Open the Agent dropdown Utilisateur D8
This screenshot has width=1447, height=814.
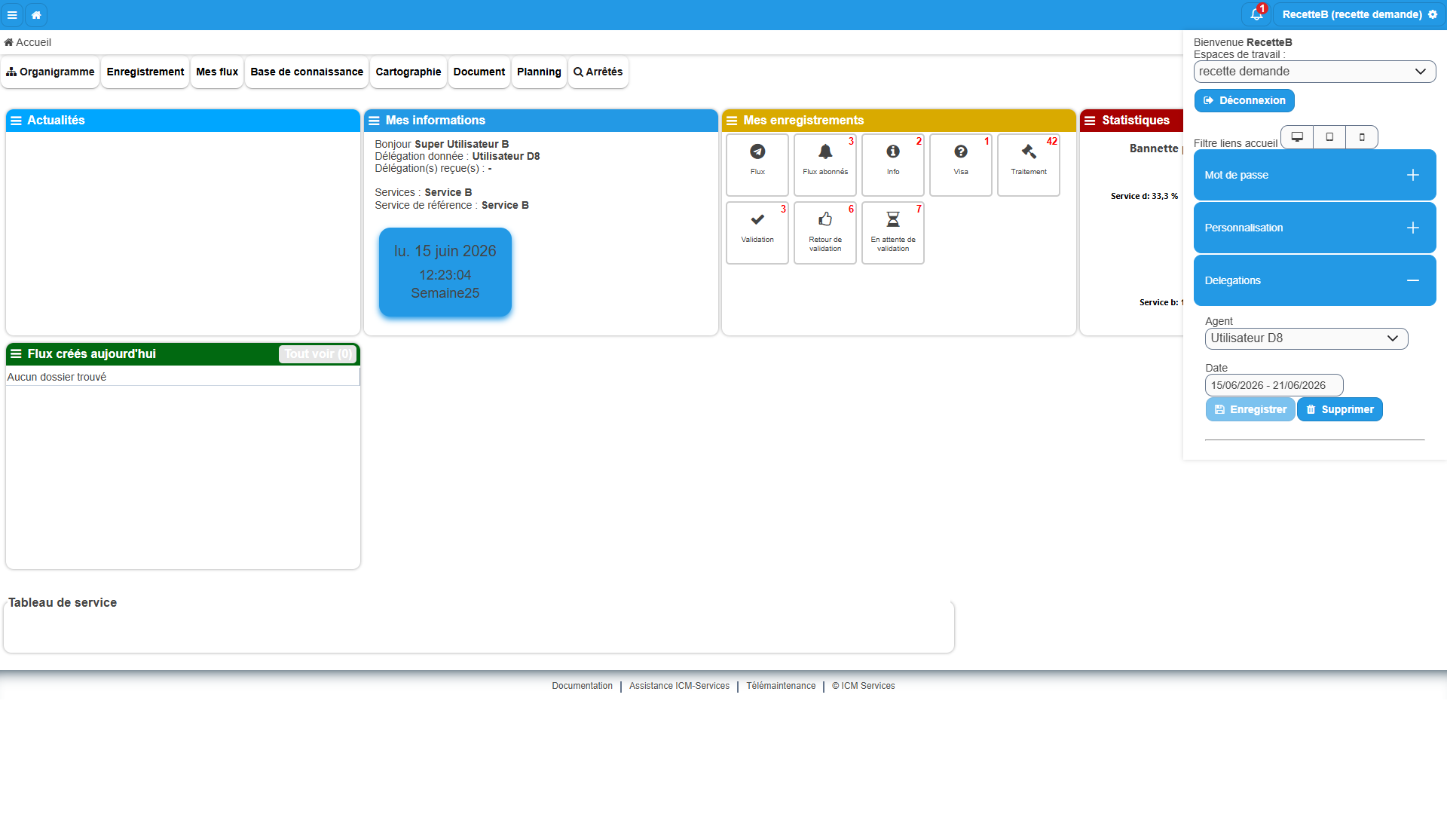(1306, 338)
